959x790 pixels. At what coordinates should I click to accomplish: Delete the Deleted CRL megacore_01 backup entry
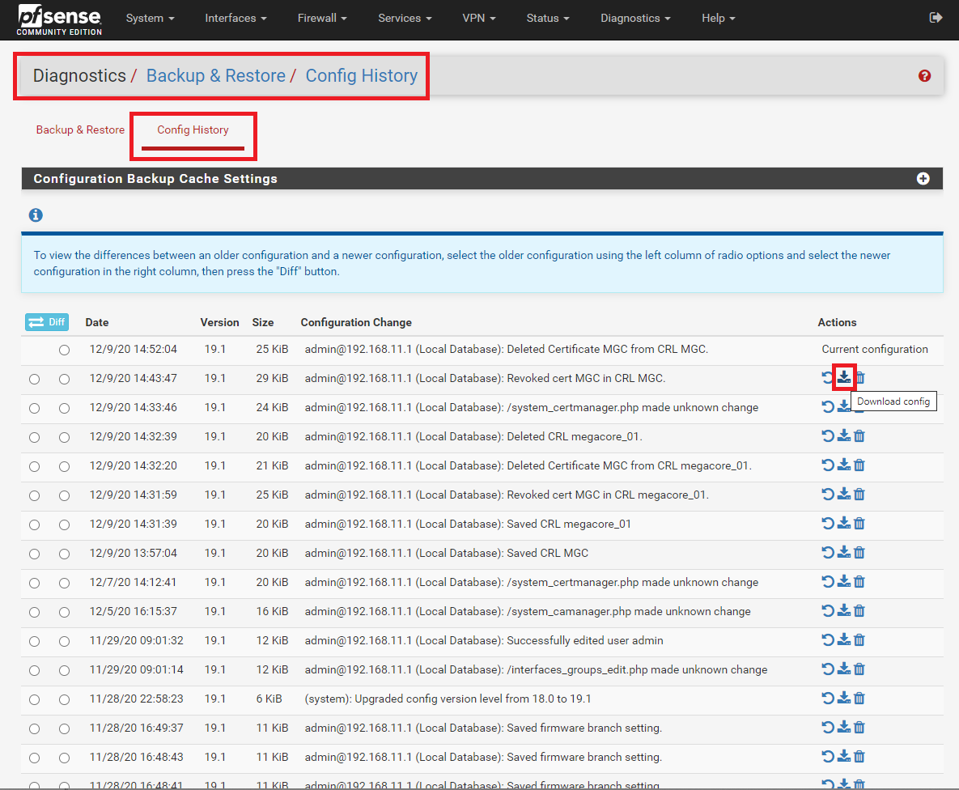859,435
